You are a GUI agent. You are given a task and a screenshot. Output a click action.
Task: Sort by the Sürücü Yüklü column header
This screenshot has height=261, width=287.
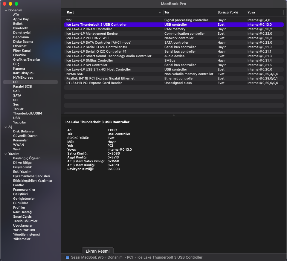coord(228,13)
